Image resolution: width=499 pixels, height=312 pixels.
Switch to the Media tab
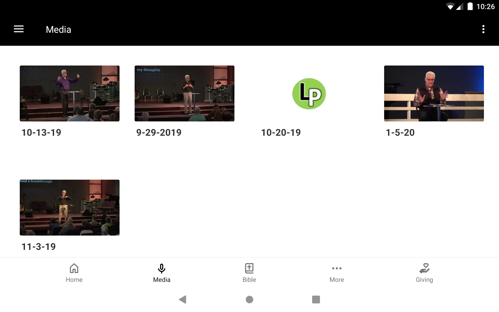[x=161, y=273]
